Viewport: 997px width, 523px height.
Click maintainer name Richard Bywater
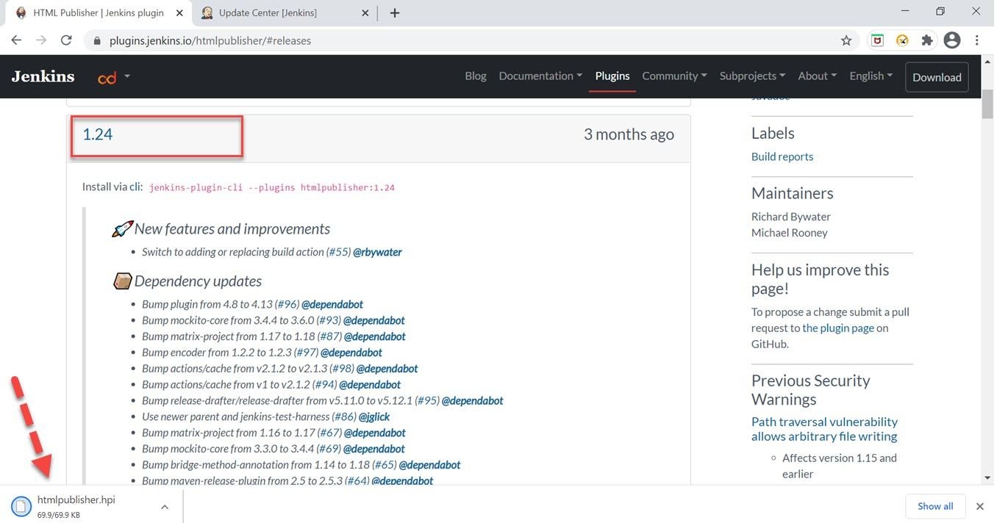click(791, 217)
